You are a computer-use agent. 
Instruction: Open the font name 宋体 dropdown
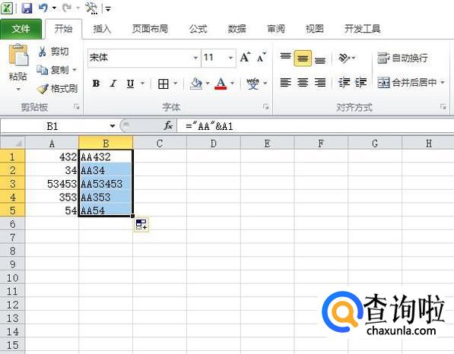[195, 58]
